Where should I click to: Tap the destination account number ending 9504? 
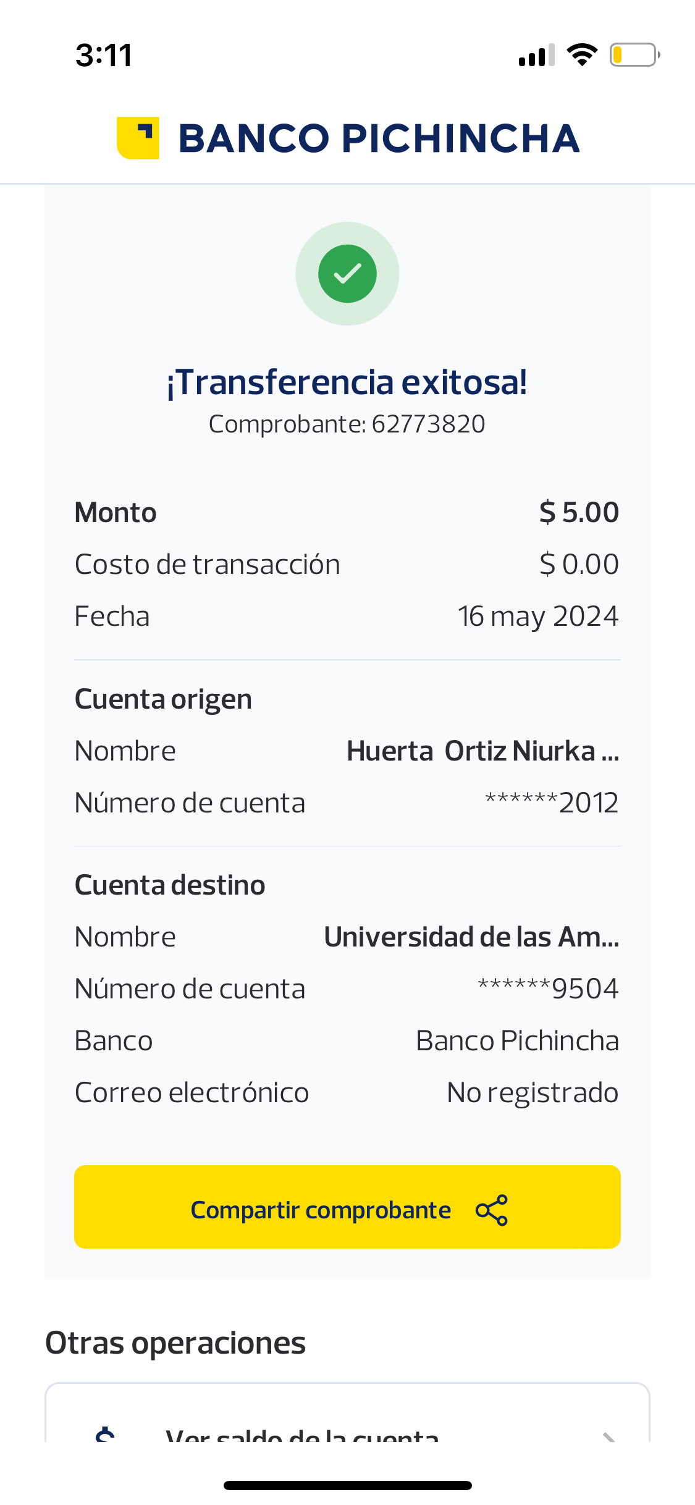tap(548, 989)
